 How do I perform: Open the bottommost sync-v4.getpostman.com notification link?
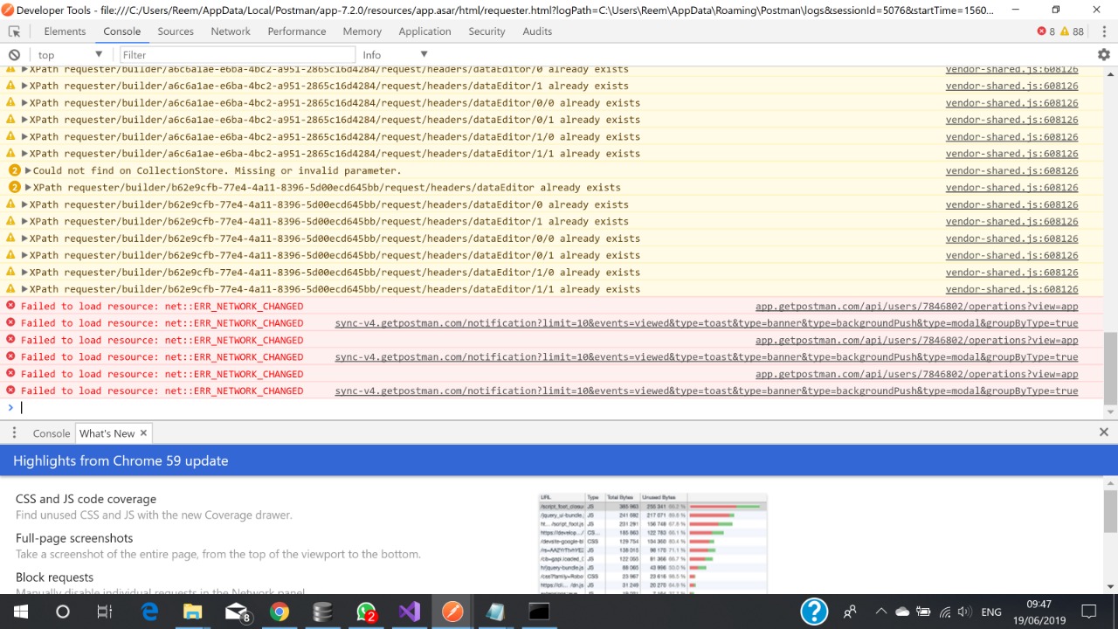pyautogui.click(x=707, y=391)
